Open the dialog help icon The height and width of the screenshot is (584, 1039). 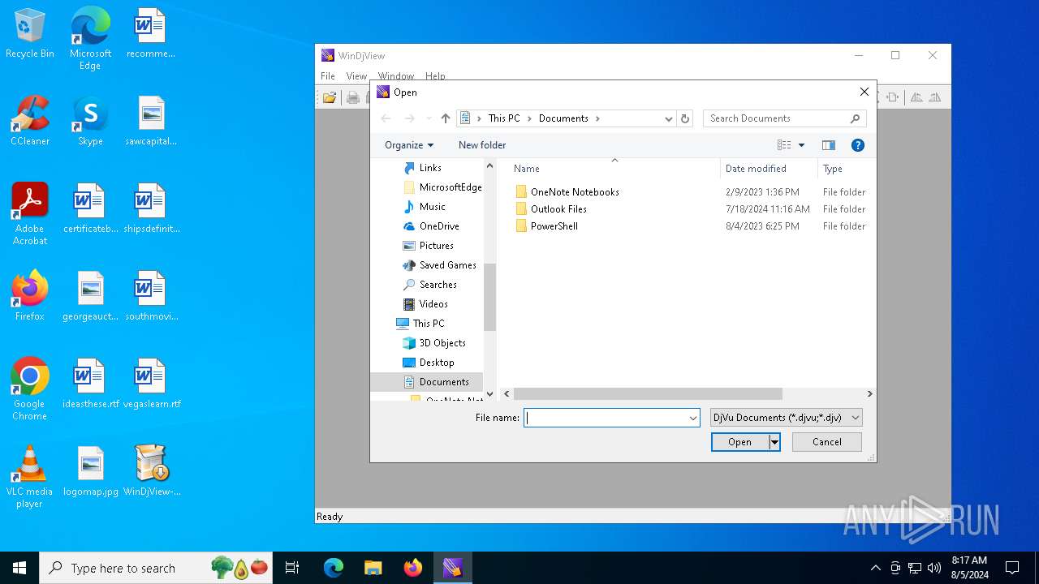(858, 145)
